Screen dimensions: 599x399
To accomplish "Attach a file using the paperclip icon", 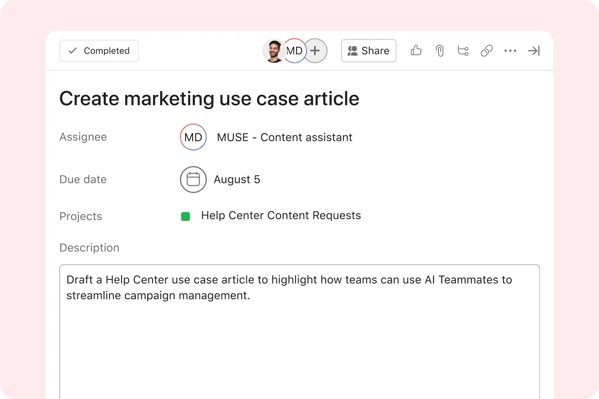I will click(440, 51).
